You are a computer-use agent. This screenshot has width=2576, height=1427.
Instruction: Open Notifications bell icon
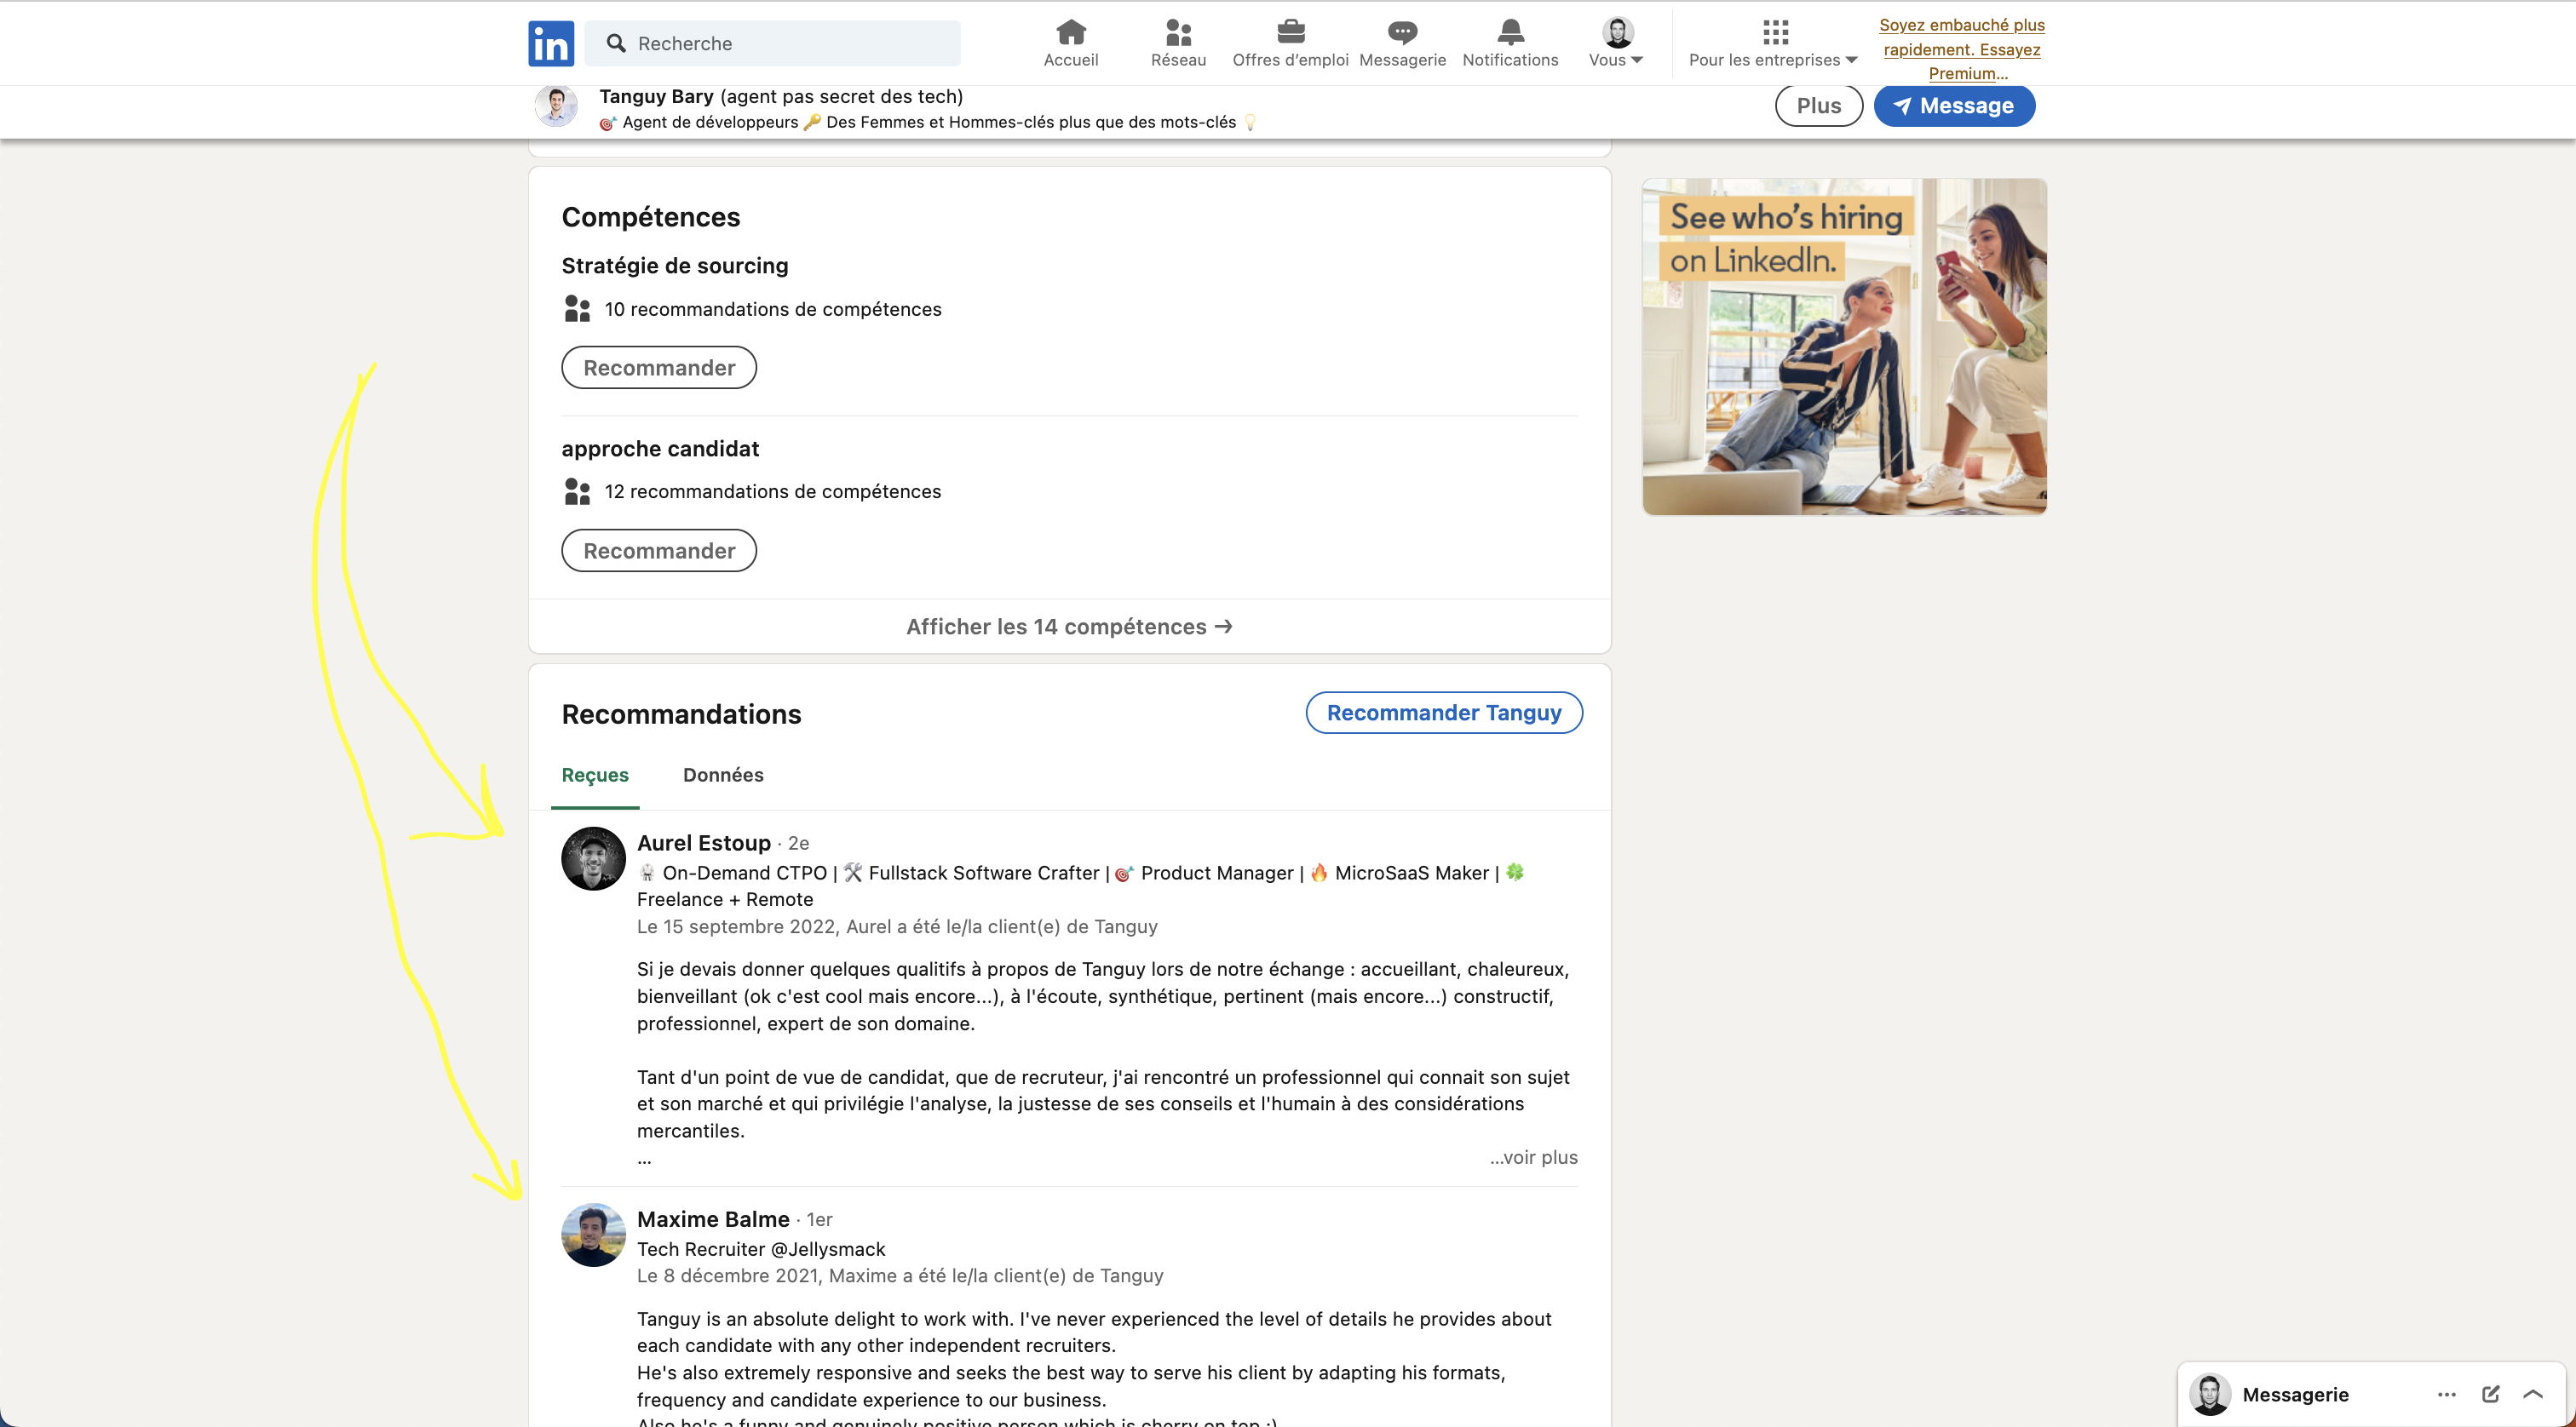1510,32
